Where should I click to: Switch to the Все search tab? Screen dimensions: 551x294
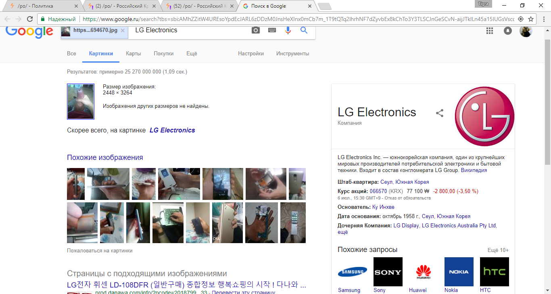click(x=71, y=54)
